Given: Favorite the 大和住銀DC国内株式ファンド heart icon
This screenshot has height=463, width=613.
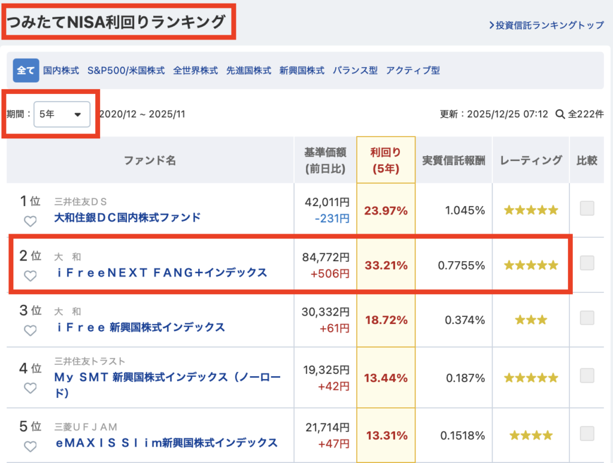Looking at the screenshot, I should 30,221.
